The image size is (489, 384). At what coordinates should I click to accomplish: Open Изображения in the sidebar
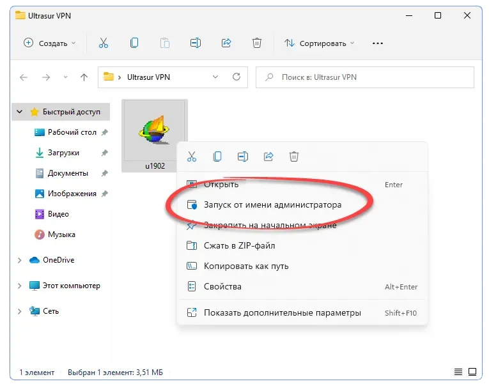(72, 194)
